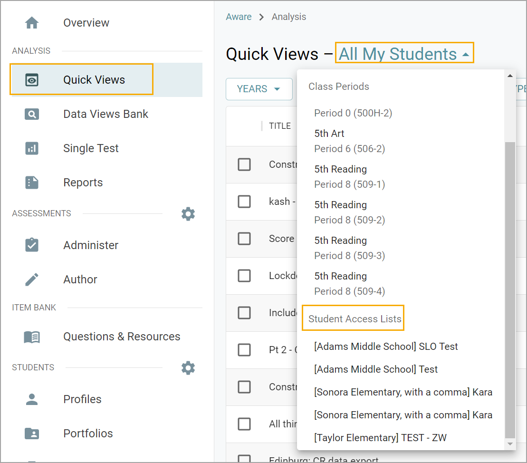527x463 pixels.
Task: Click the Single Test chart icon
Action: pyautogui.click(x=32, y=148)
